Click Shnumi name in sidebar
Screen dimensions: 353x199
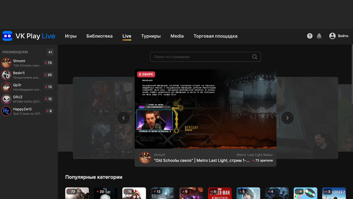(19, 61)
